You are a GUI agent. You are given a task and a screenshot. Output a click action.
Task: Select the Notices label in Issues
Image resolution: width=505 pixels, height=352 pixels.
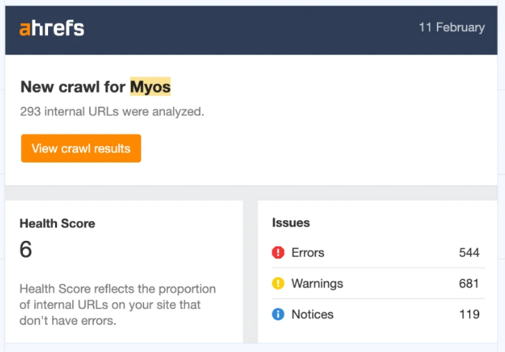click(312, 315)
